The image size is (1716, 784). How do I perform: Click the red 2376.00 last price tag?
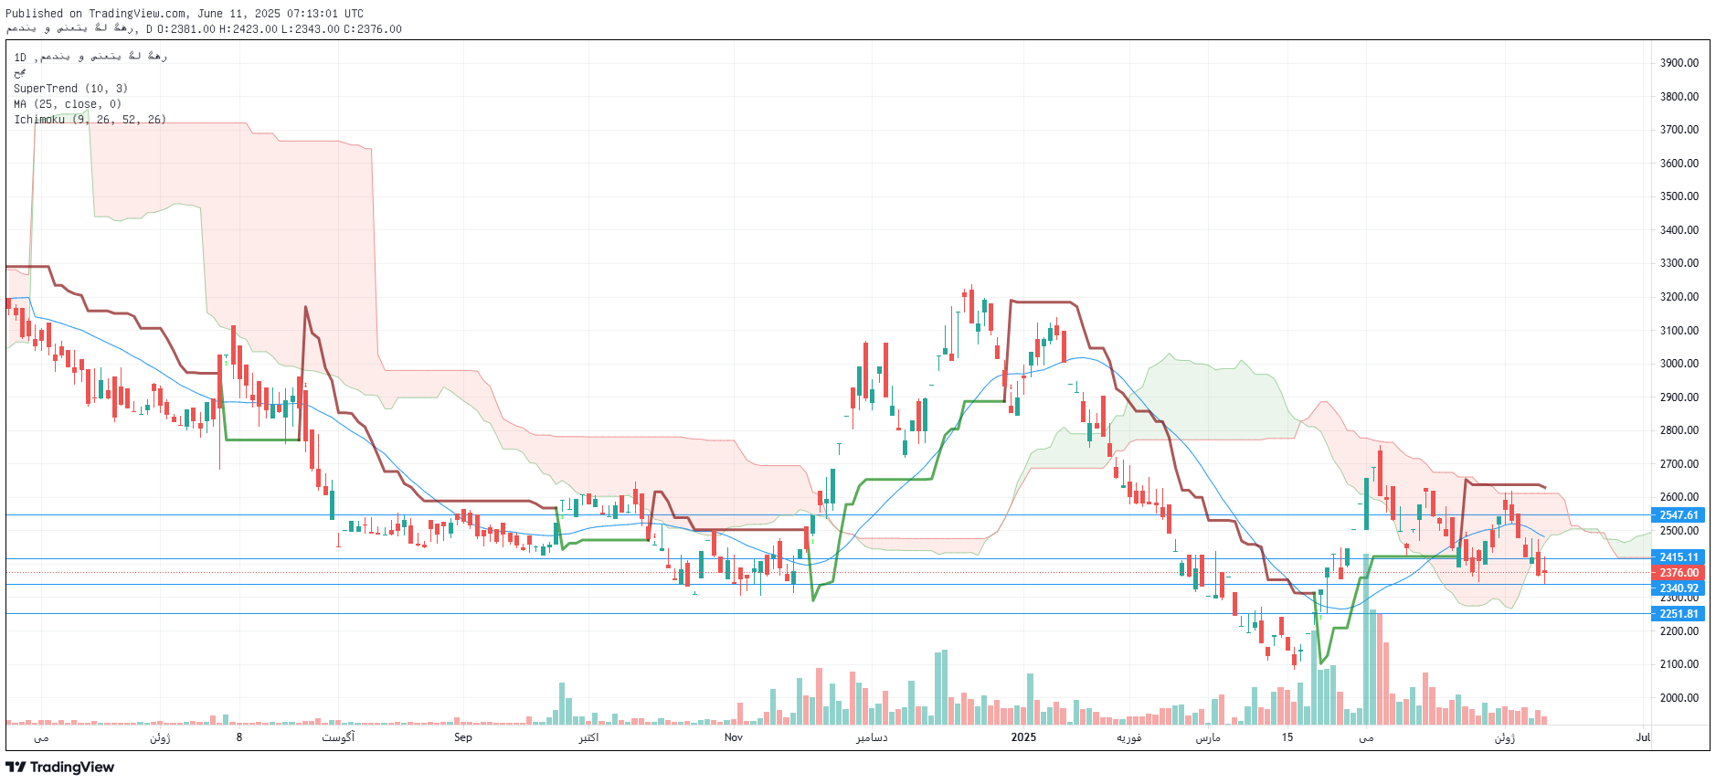[1678, 573]
